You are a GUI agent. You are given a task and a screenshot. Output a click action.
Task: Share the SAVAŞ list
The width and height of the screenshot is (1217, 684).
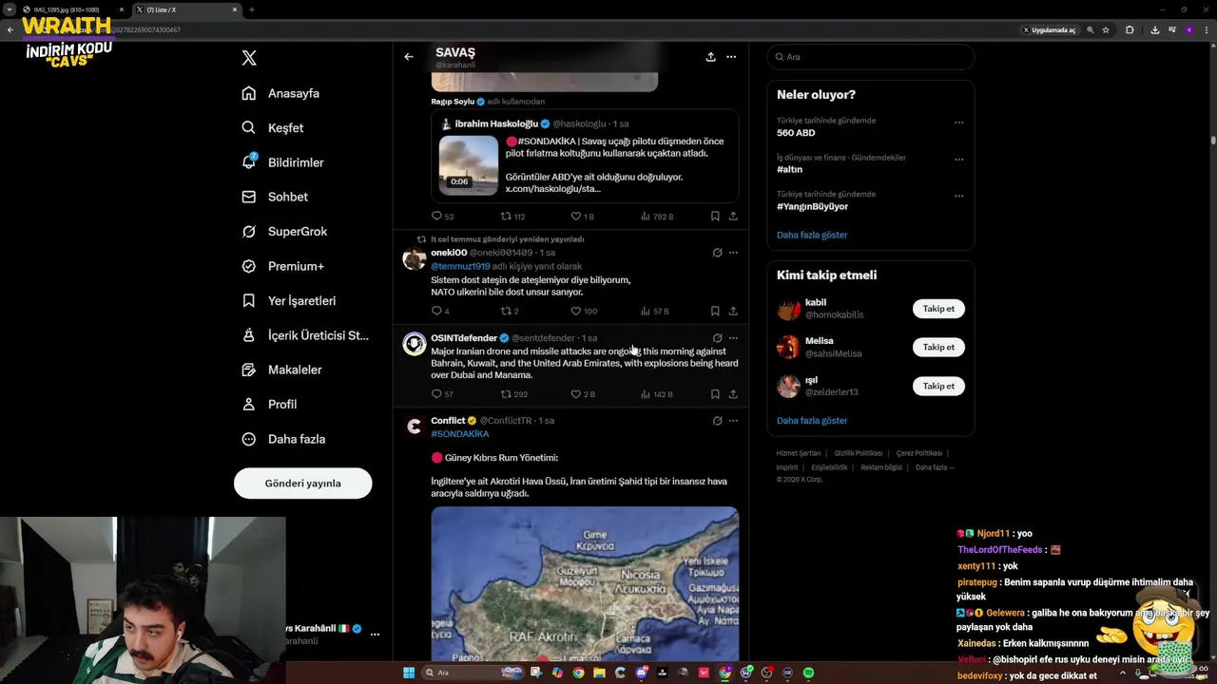coord(710,57)
